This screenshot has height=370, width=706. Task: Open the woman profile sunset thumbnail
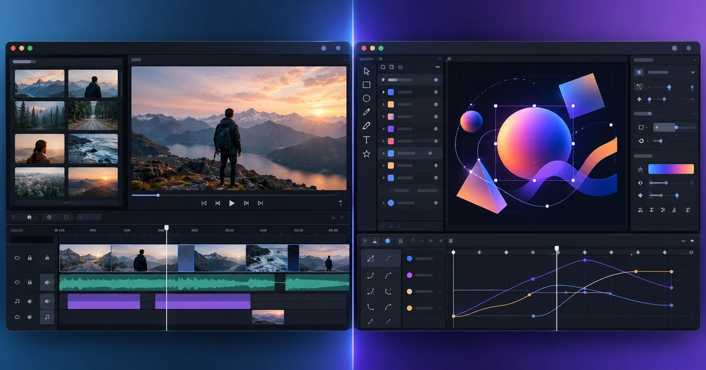[x=39, y=149]
